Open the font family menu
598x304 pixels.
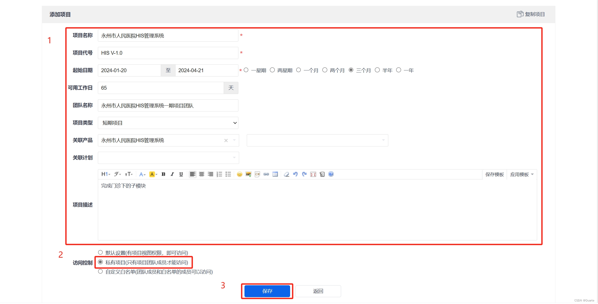pyautogui.click(x=117, y=174)
